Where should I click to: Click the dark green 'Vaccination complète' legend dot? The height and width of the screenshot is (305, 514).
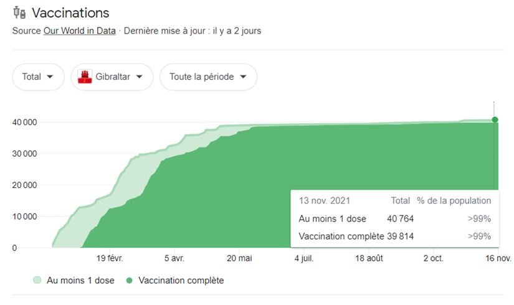(130, 281)
